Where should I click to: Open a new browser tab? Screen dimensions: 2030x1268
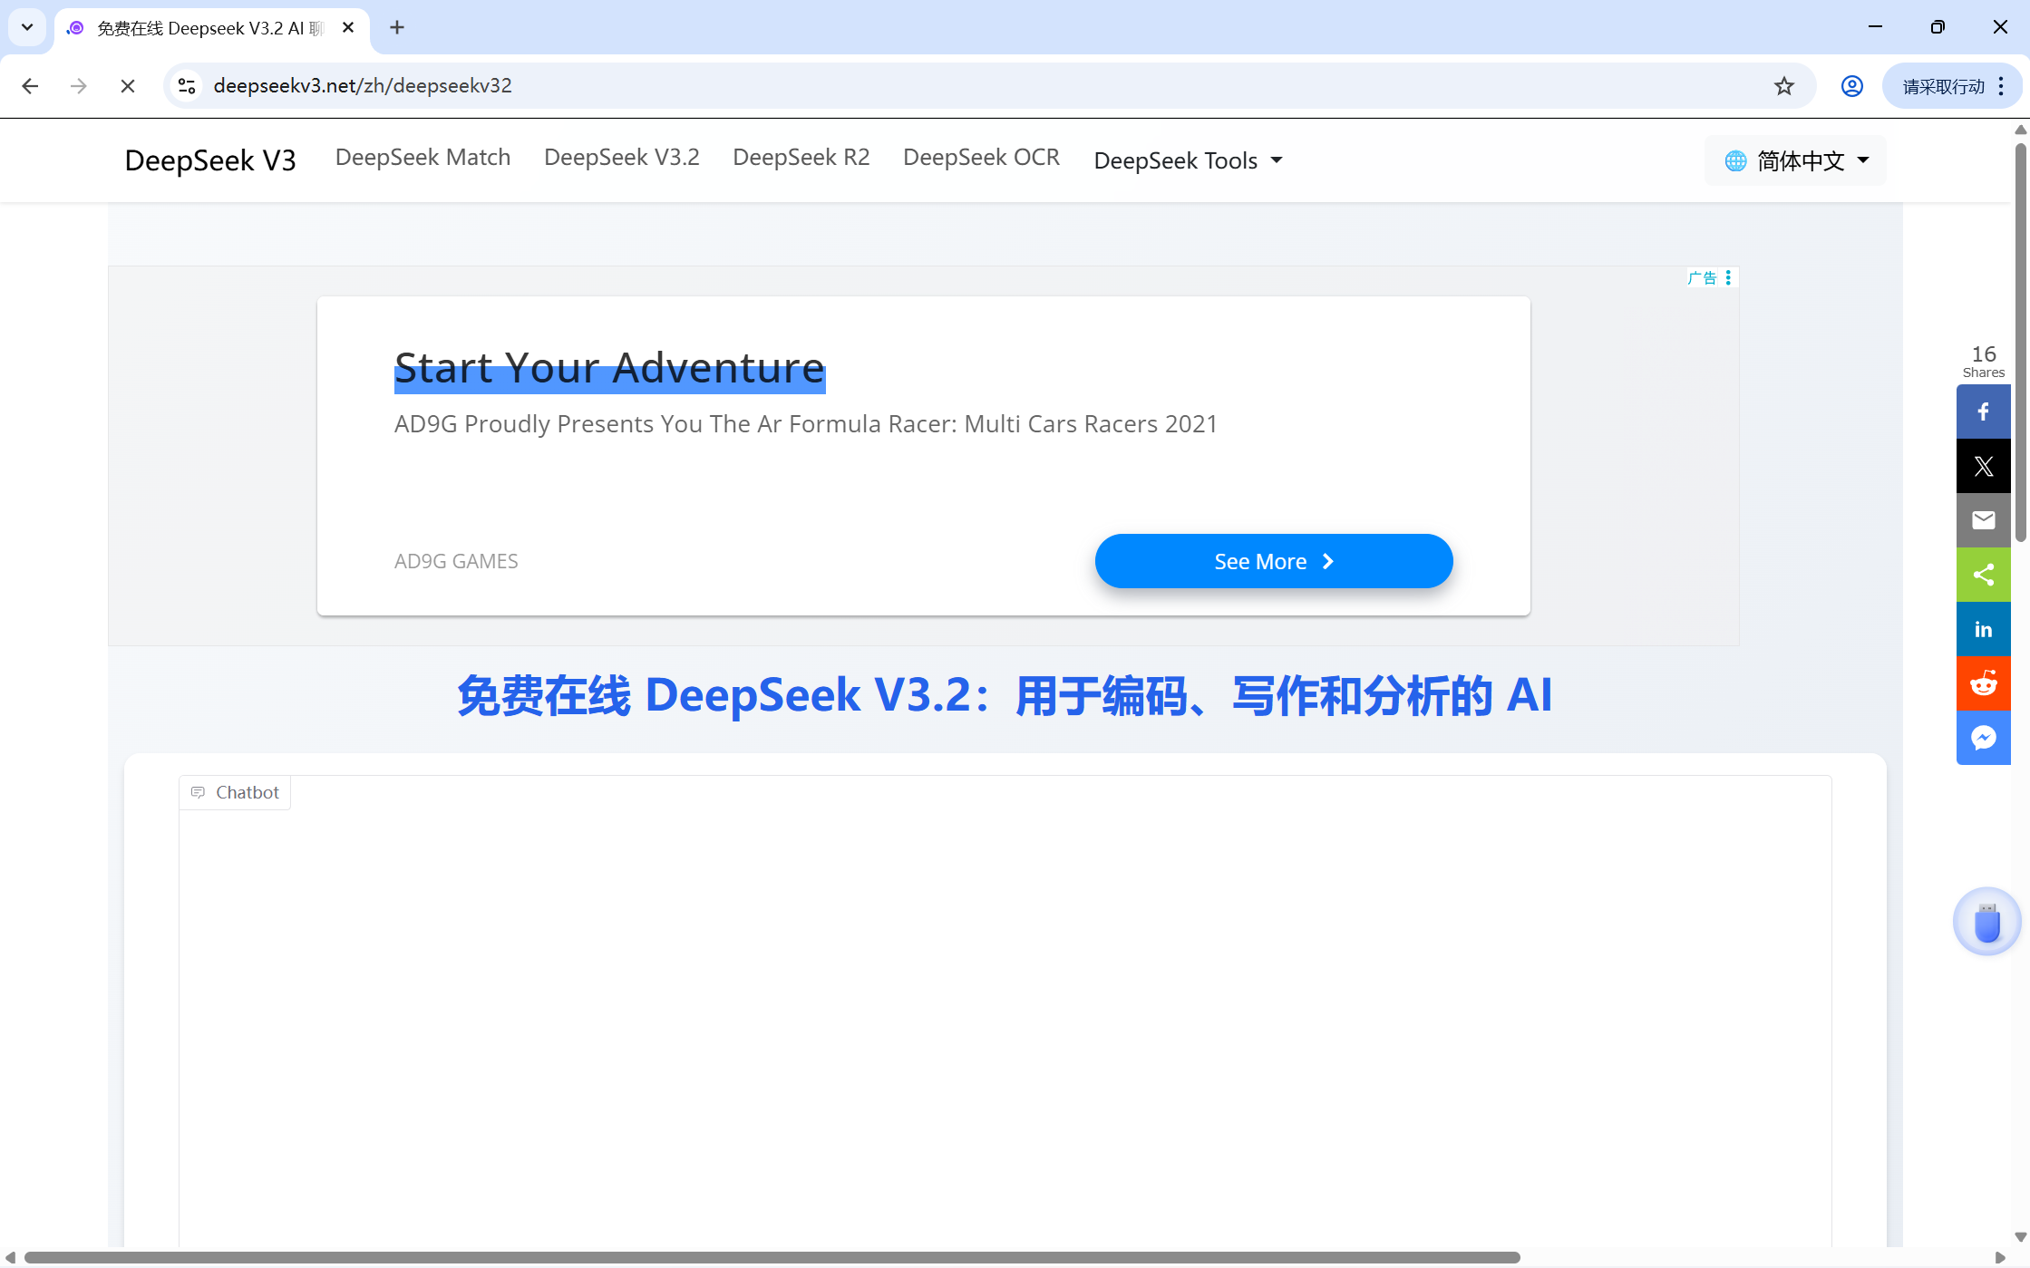pyautogui.click(x=397, y=27)
